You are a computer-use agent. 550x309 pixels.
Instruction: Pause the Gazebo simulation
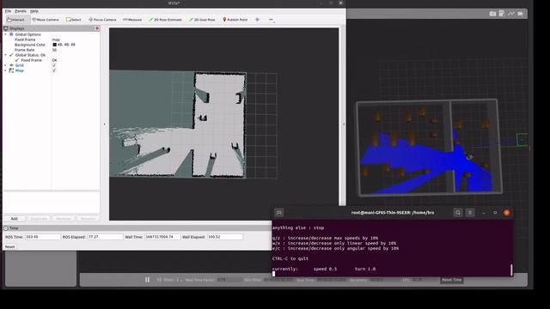tap(147, 280)
